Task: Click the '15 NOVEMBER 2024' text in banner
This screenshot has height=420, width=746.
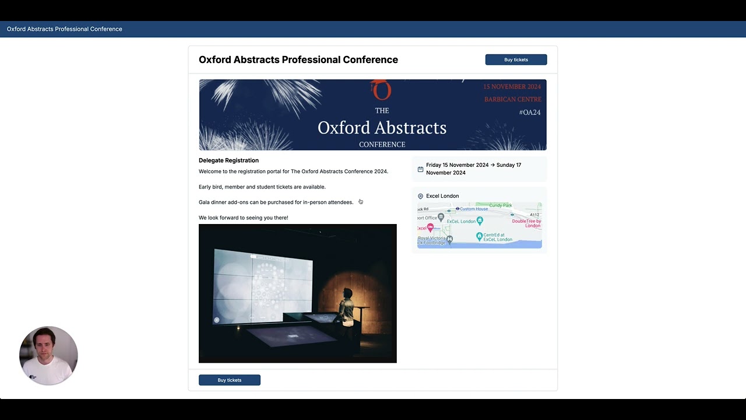Action: click(512, 86)
